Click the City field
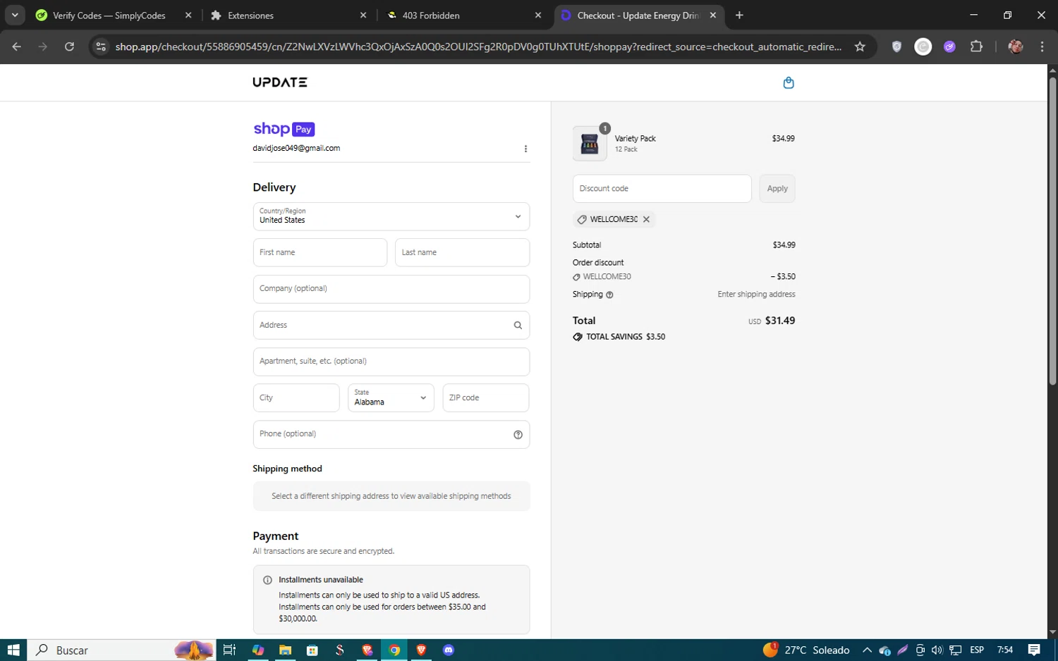 [296, 397]
